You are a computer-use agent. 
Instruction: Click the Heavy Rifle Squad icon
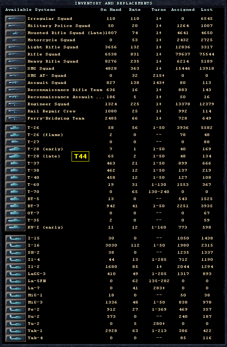pos(15,61)
